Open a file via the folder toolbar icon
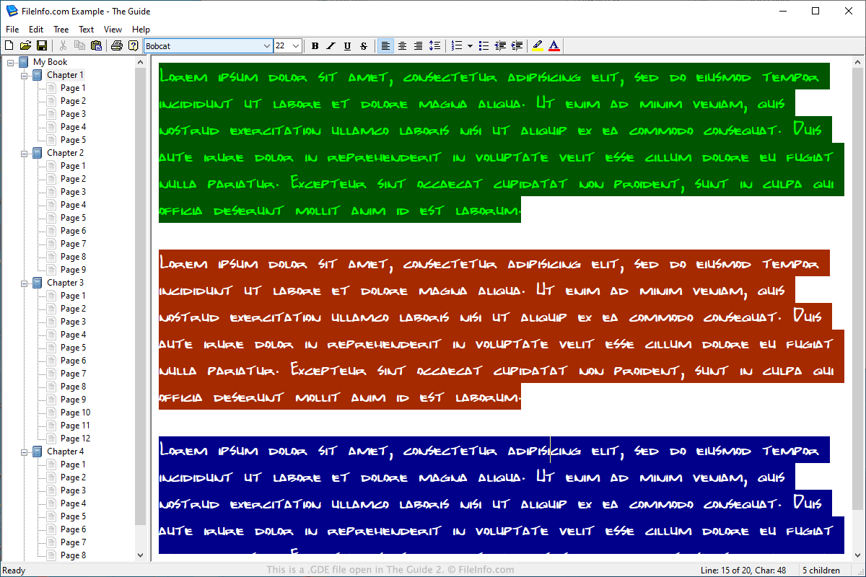 click(x=26, y=45)
